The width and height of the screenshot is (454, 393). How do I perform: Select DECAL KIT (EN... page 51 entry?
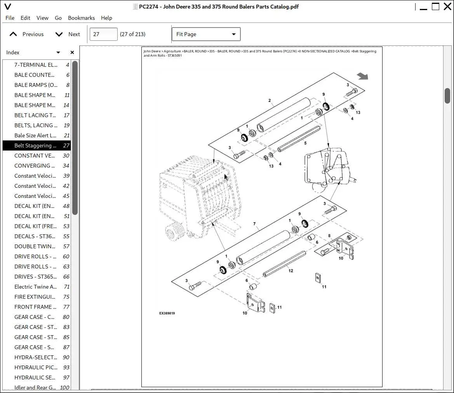click(x=37, y=216)
